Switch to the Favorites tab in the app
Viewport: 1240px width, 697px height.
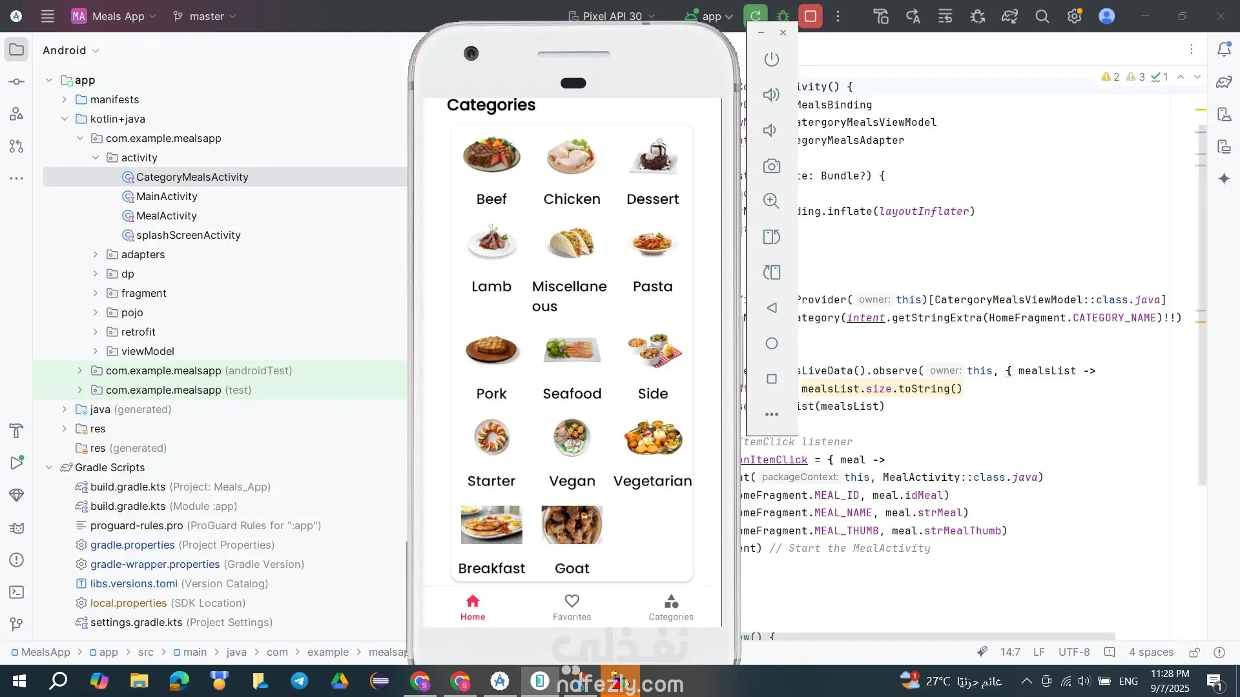tap(572, 607)
